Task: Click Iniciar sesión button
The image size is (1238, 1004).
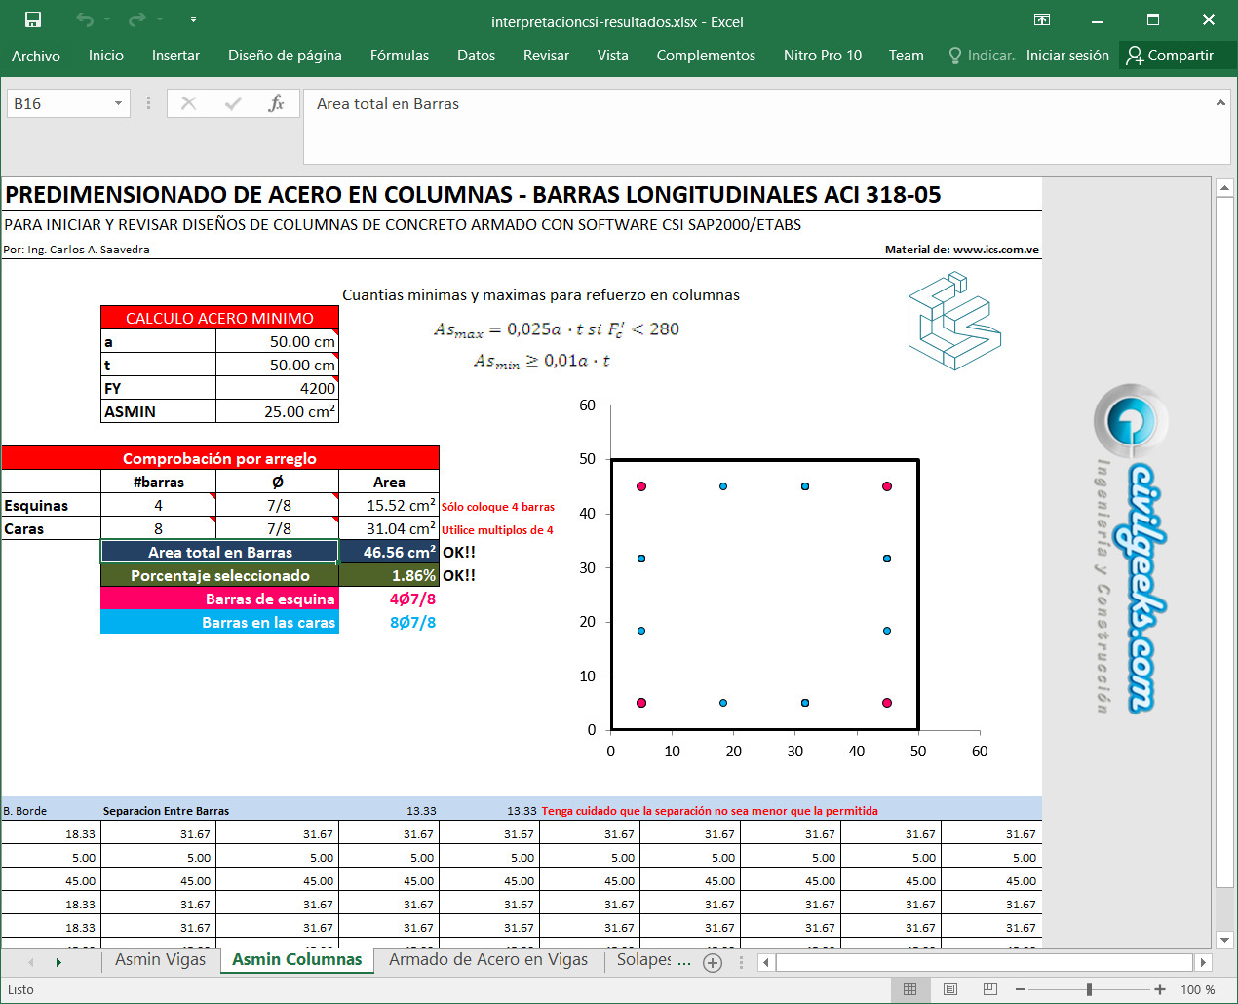Action: [1067, 56]
